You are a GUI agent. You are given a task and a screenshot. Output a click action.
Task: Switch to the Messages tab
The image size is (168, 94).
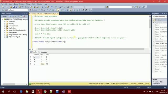(43, 52)
